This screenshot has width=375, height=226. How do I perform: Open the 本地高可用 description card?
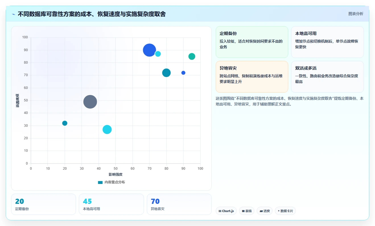pos(327,42)
